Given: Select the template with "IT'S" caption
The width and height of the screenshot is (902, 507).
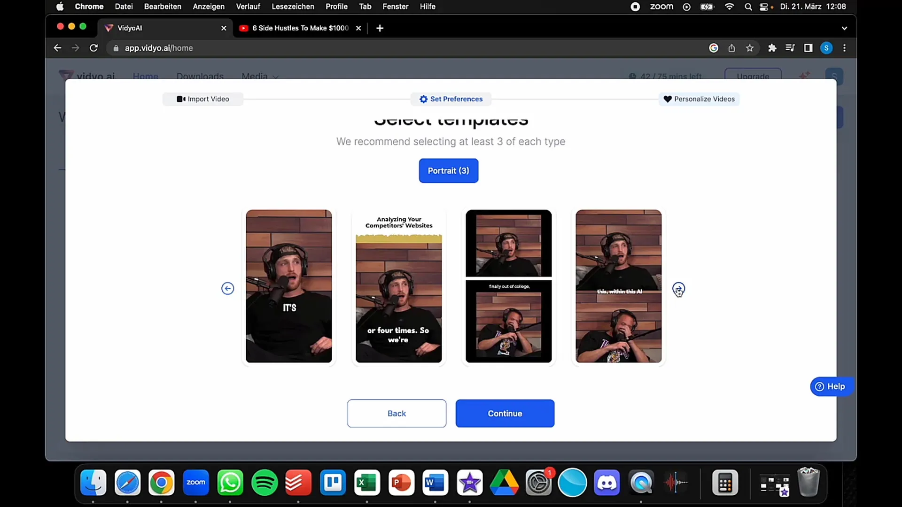Looking at the screenshot, I should coord(289,286).
